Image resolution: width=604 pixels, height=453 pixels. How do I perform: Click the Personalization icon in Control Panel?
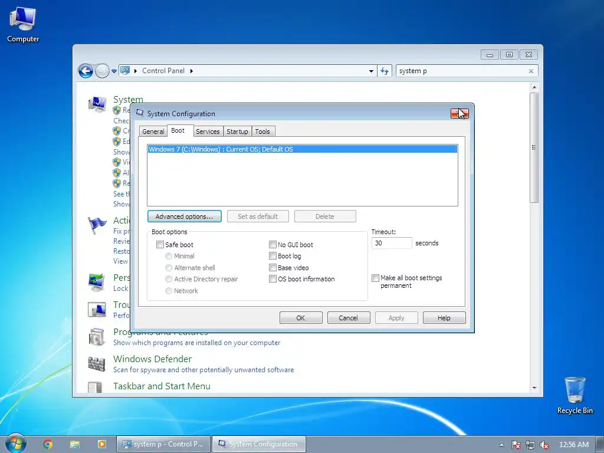[x=96, y=283]
